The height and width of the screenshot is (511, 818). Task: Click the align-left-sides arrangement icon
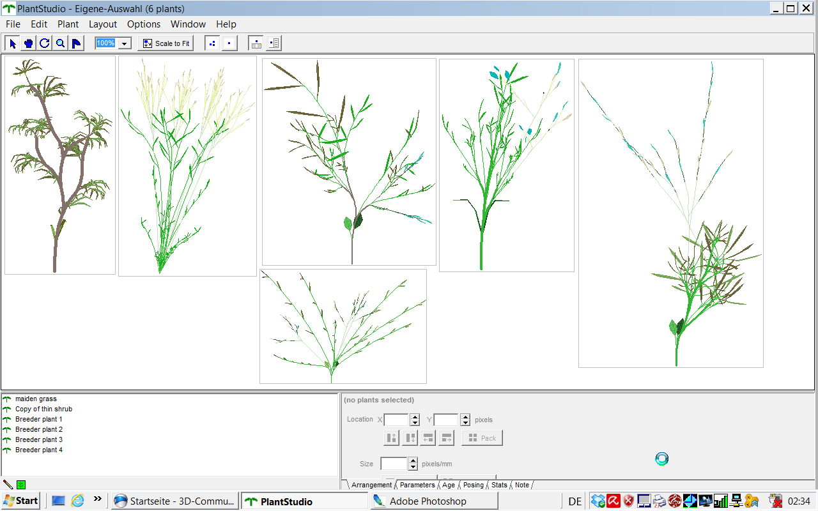click(428, 438)
